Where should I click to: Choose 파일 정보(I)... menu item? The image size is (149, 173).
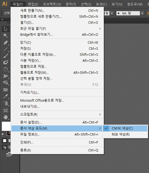pyautogui.click(x=58, y=134)
